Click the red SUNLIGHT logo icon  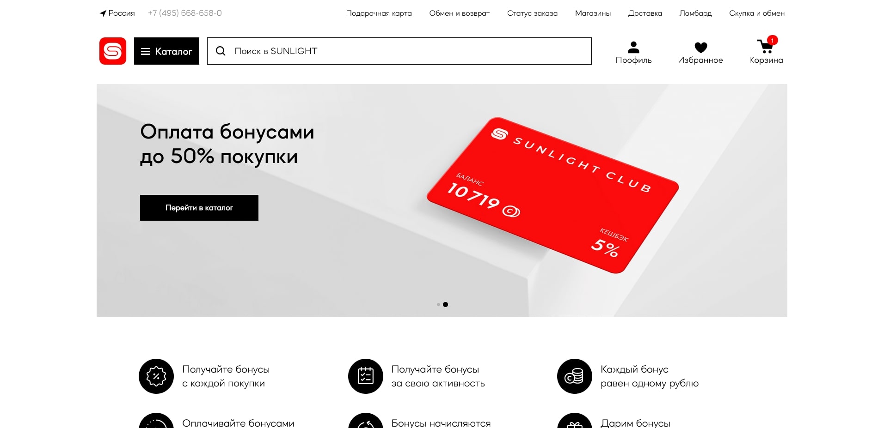click(x=112, y=51)
